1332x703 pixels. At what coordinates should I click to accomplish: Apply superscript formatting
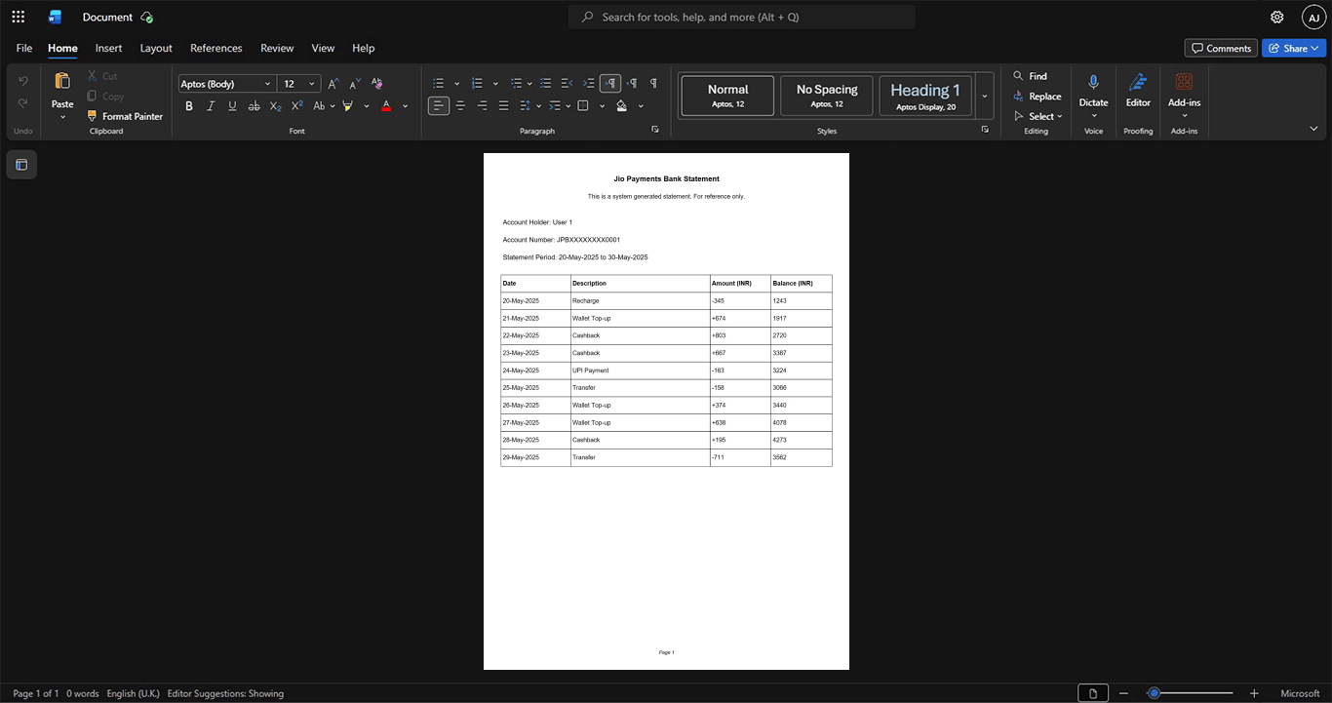coord(296,106)
